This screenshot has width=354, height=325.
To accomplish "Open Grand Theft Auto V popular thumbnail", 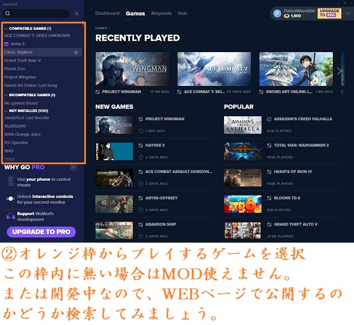I will pyautogui.click(x=243, y=231).
